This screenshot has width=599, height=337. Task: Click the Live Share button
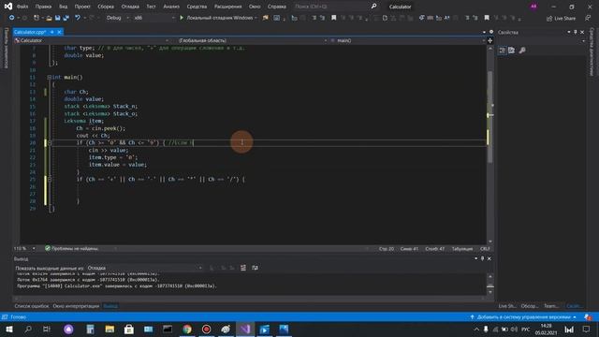561,19
